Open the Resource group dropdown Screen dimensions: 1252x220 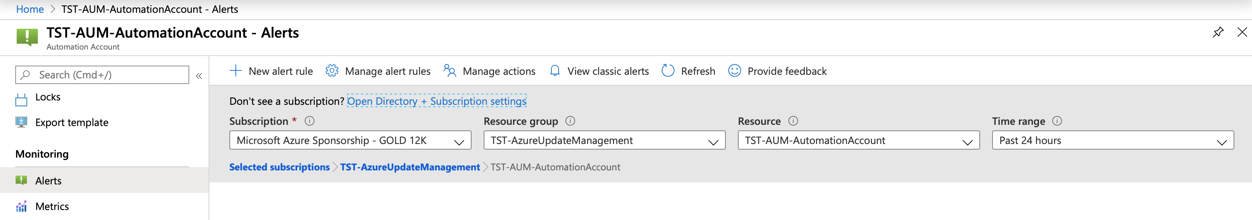(x=604, y=140)
